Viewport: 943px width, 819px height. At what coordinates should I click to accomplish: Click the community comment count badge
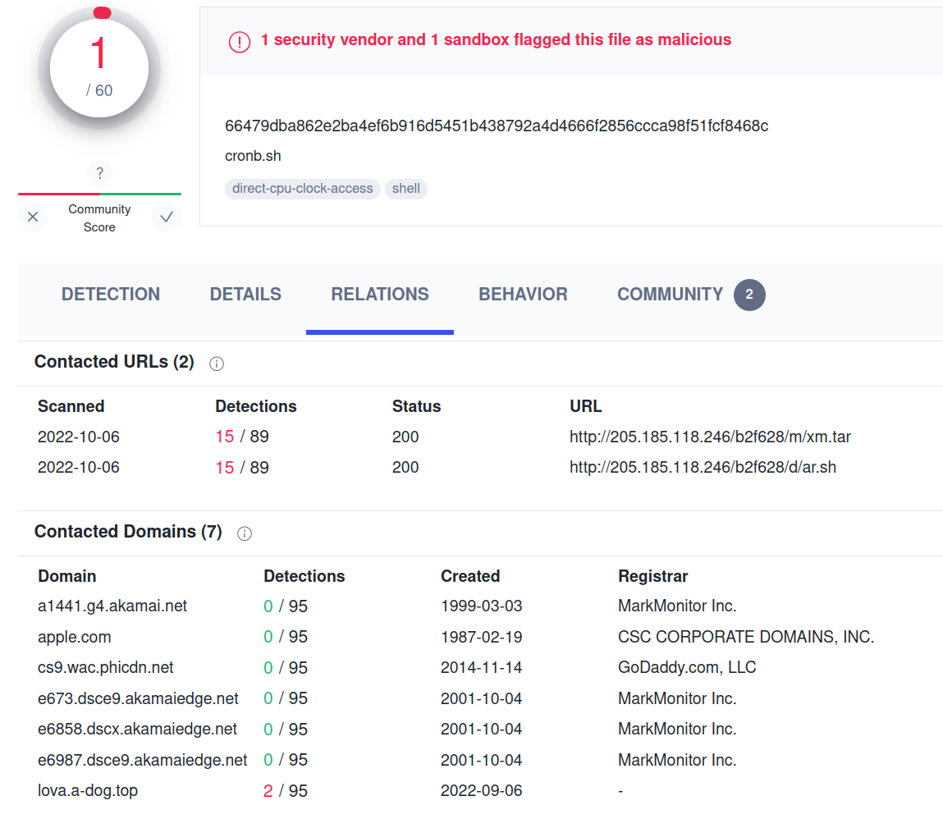tap(749, 295)
